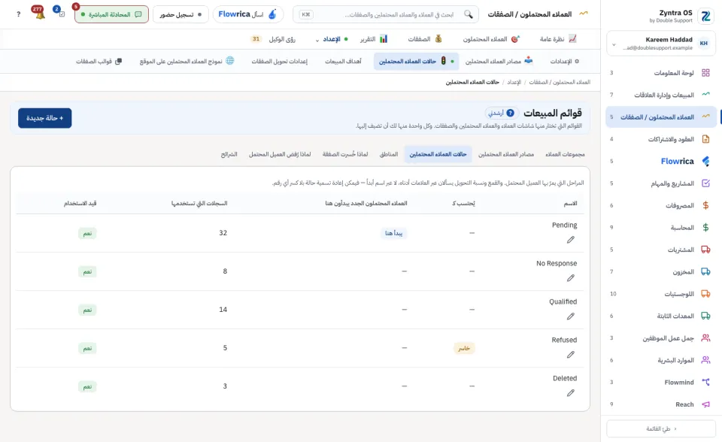Select إعدادات تحويل الصفقات tab

pyautogui.click(x=279, y=61)
